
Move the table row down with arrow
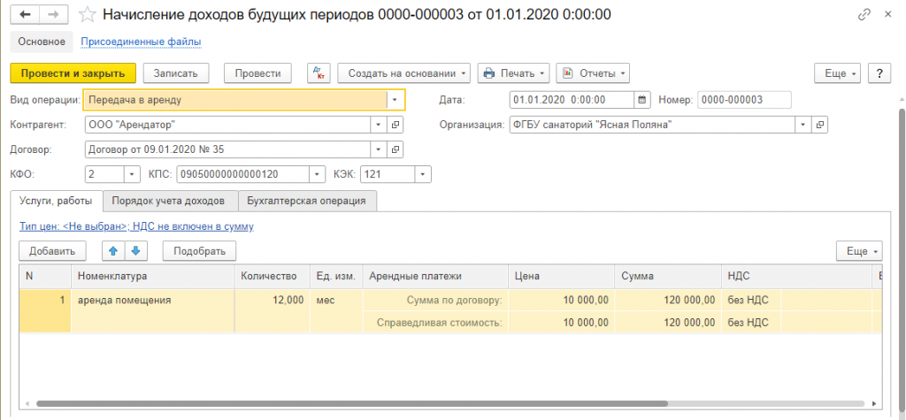(x=135, y=251)
